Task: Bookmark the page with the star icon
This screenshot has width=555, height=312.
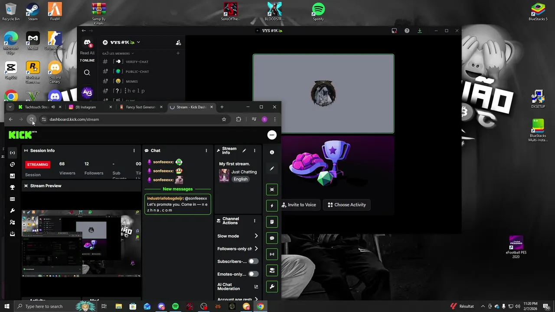Action: pos(224,119)
